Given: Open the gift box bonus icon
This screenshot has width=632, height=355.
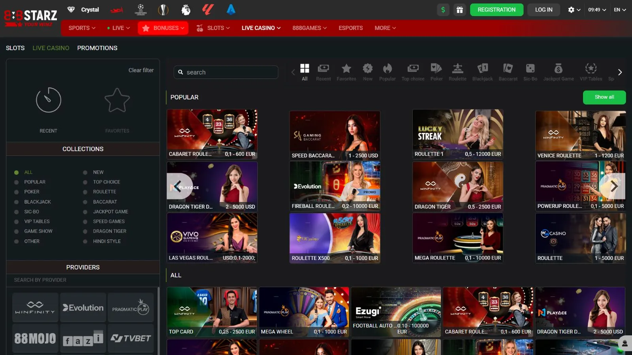Looking at the screenshot, I should pyautogui.click(x=460, y=10).
